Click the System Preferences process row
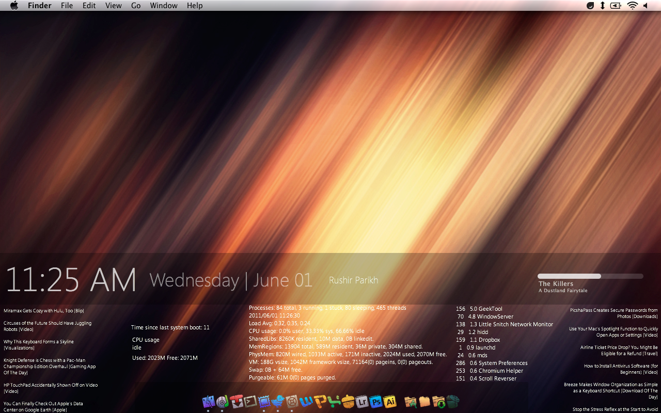 (x=492, y=363)
